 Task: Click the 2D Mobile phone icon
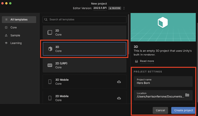[50, 98]
